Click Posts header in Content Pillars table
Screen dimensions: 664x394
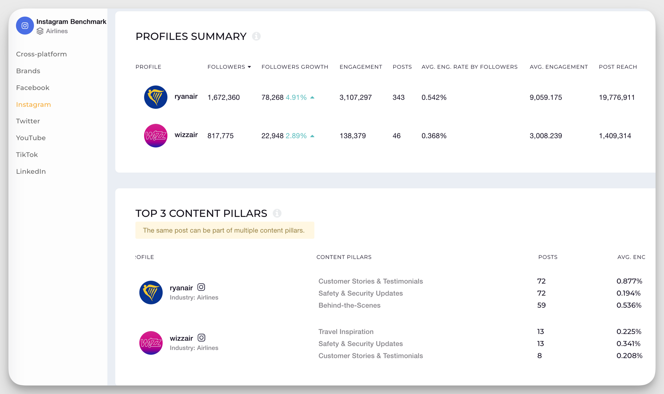tap(548, 257)
